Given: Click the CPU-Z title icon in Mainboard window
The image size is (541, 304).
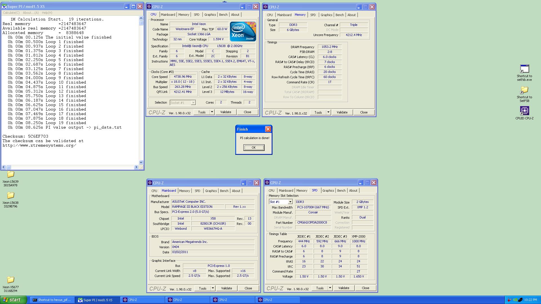Looking at the screenshot, I should [x=150, y=183].
